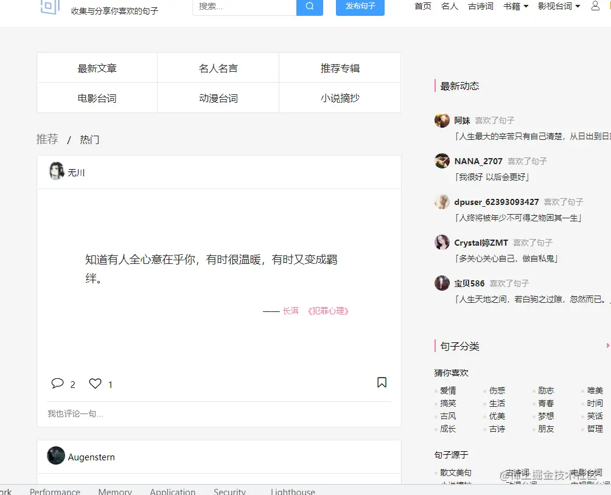The image size is (611, 495).
Task: Select the 搞笑 category
Action: (448, 403)
